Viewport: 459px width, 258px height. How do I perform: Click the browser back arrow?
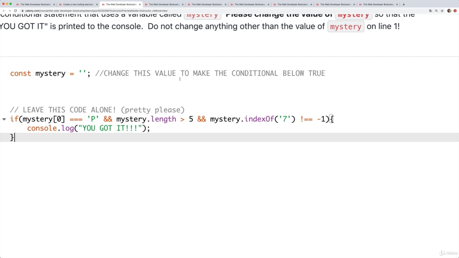4,11
